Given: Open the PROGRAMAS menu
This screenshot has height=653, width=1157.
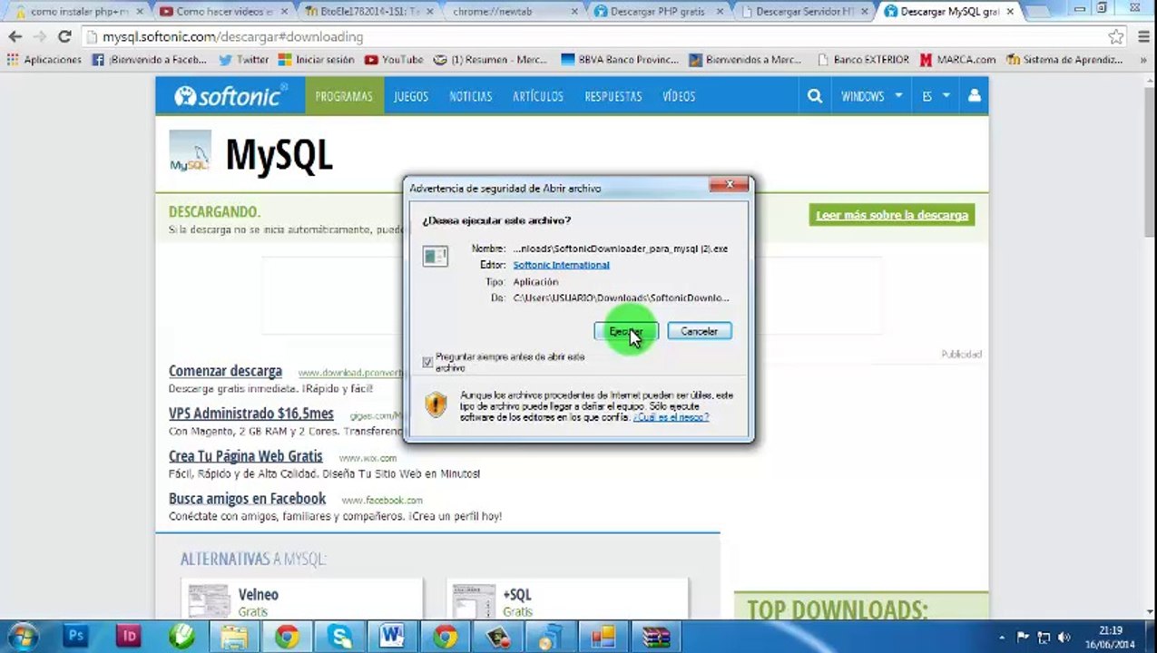Looking at the screenshot, I should 344,96.
